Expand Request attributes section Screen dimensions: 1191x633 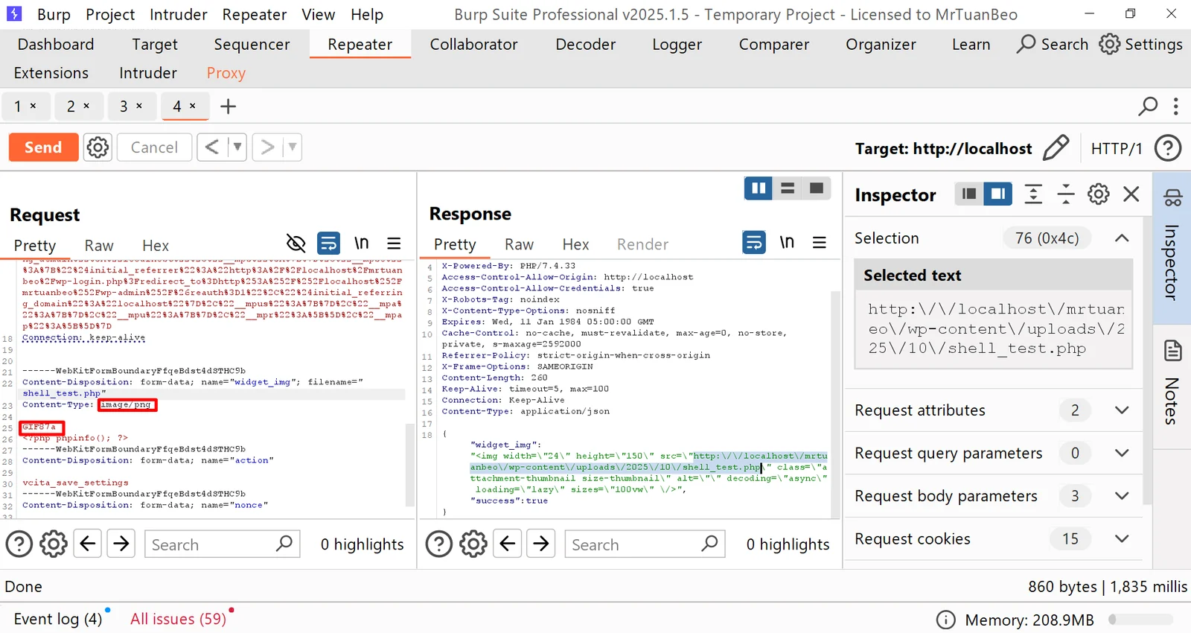1122,410
